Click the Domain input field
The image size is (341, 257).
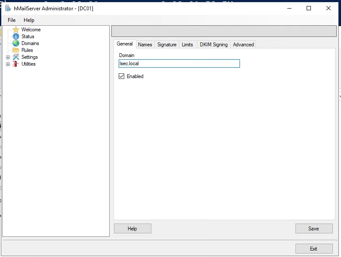[x=179, y=63]
